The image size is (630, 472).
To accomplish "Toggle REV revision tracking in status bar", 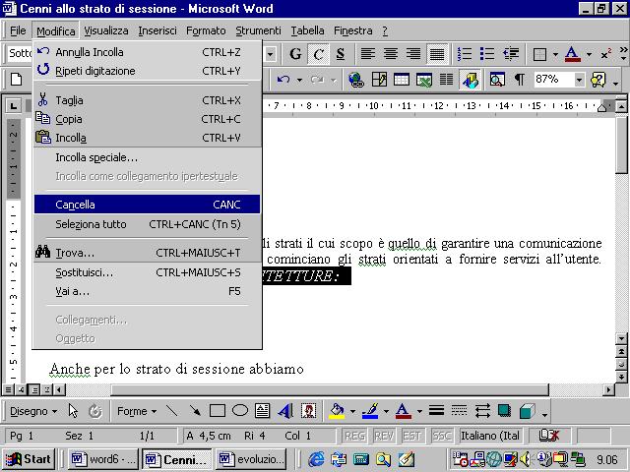I will click(x=383, y=436).
